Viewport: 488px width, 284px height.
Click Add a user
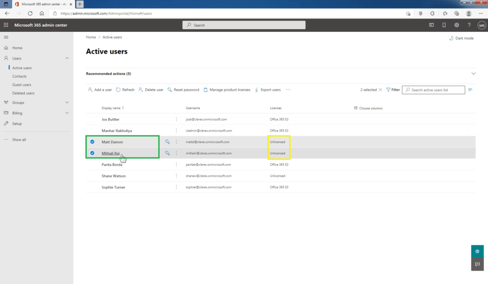pyautogui.click(x=100, y=90)
